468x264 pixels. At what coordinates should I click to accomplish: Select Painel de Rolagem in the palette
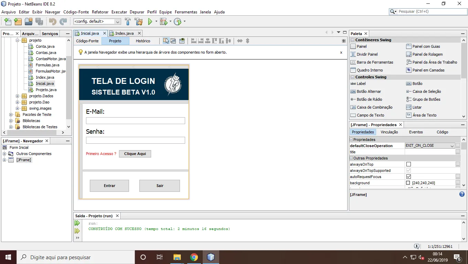(x=427, y=54)
